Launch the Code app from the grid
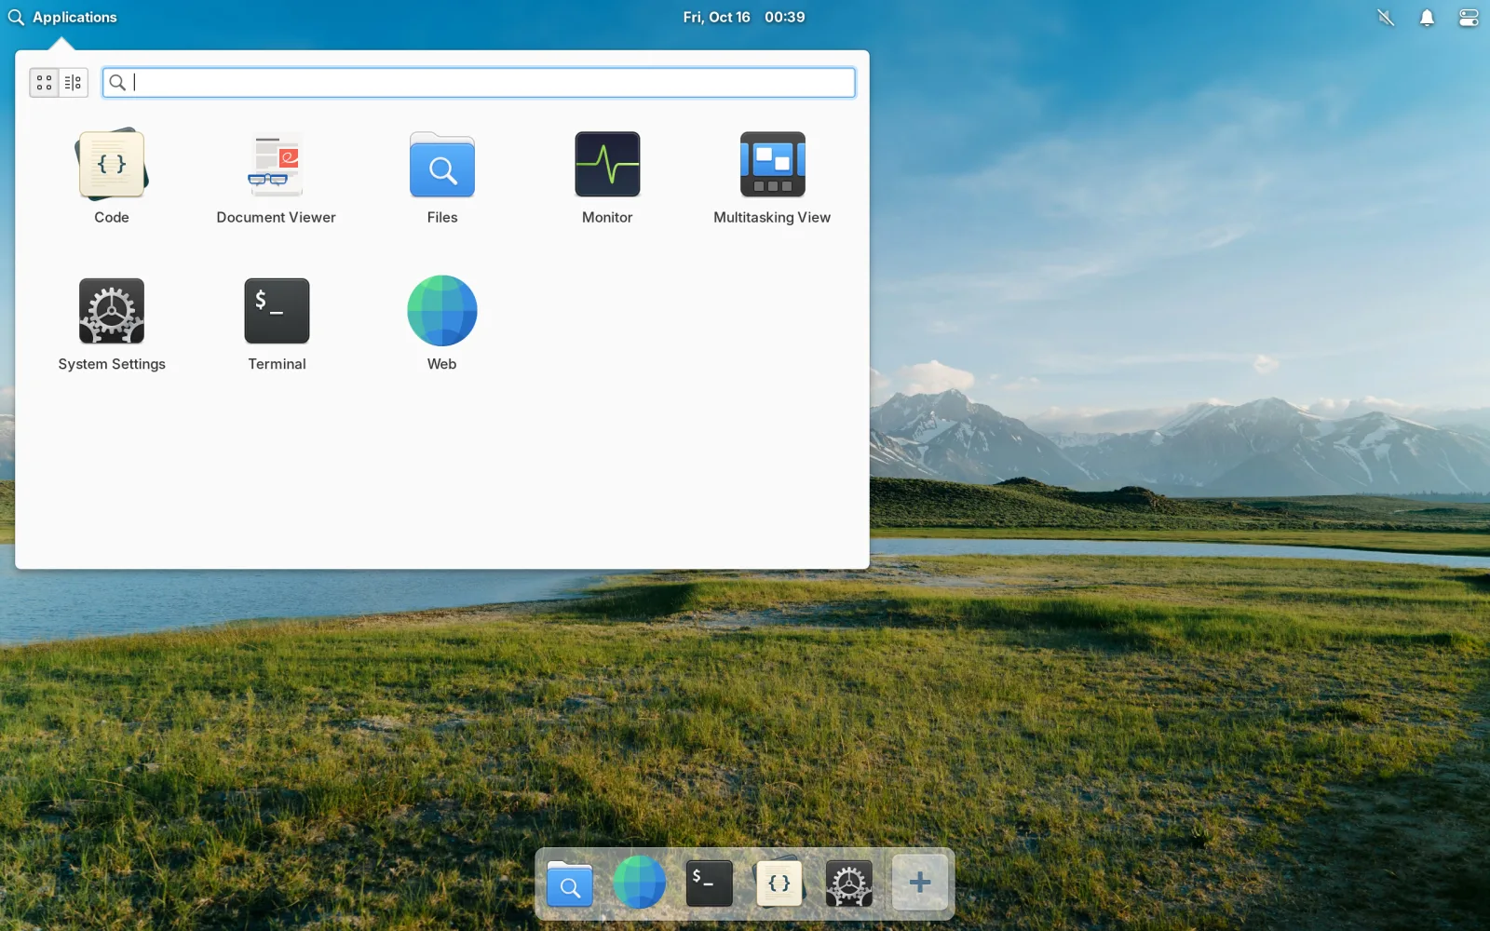The height and width of the screenshot is (931, 1490). 112,178
